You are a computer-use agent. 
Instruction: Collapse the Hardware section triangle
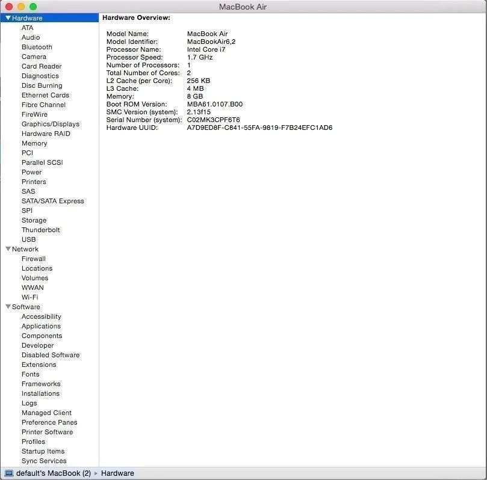pyautogui.click(x=8, y=18)
